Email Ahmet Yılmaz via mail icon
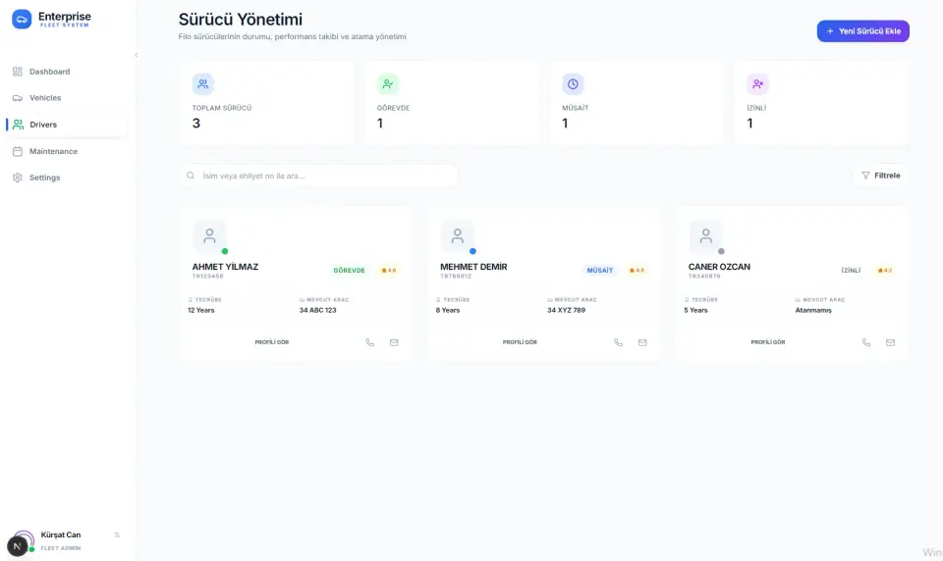Image resolution: width=943 pixels, height=561 pixels. coord(394,342)
